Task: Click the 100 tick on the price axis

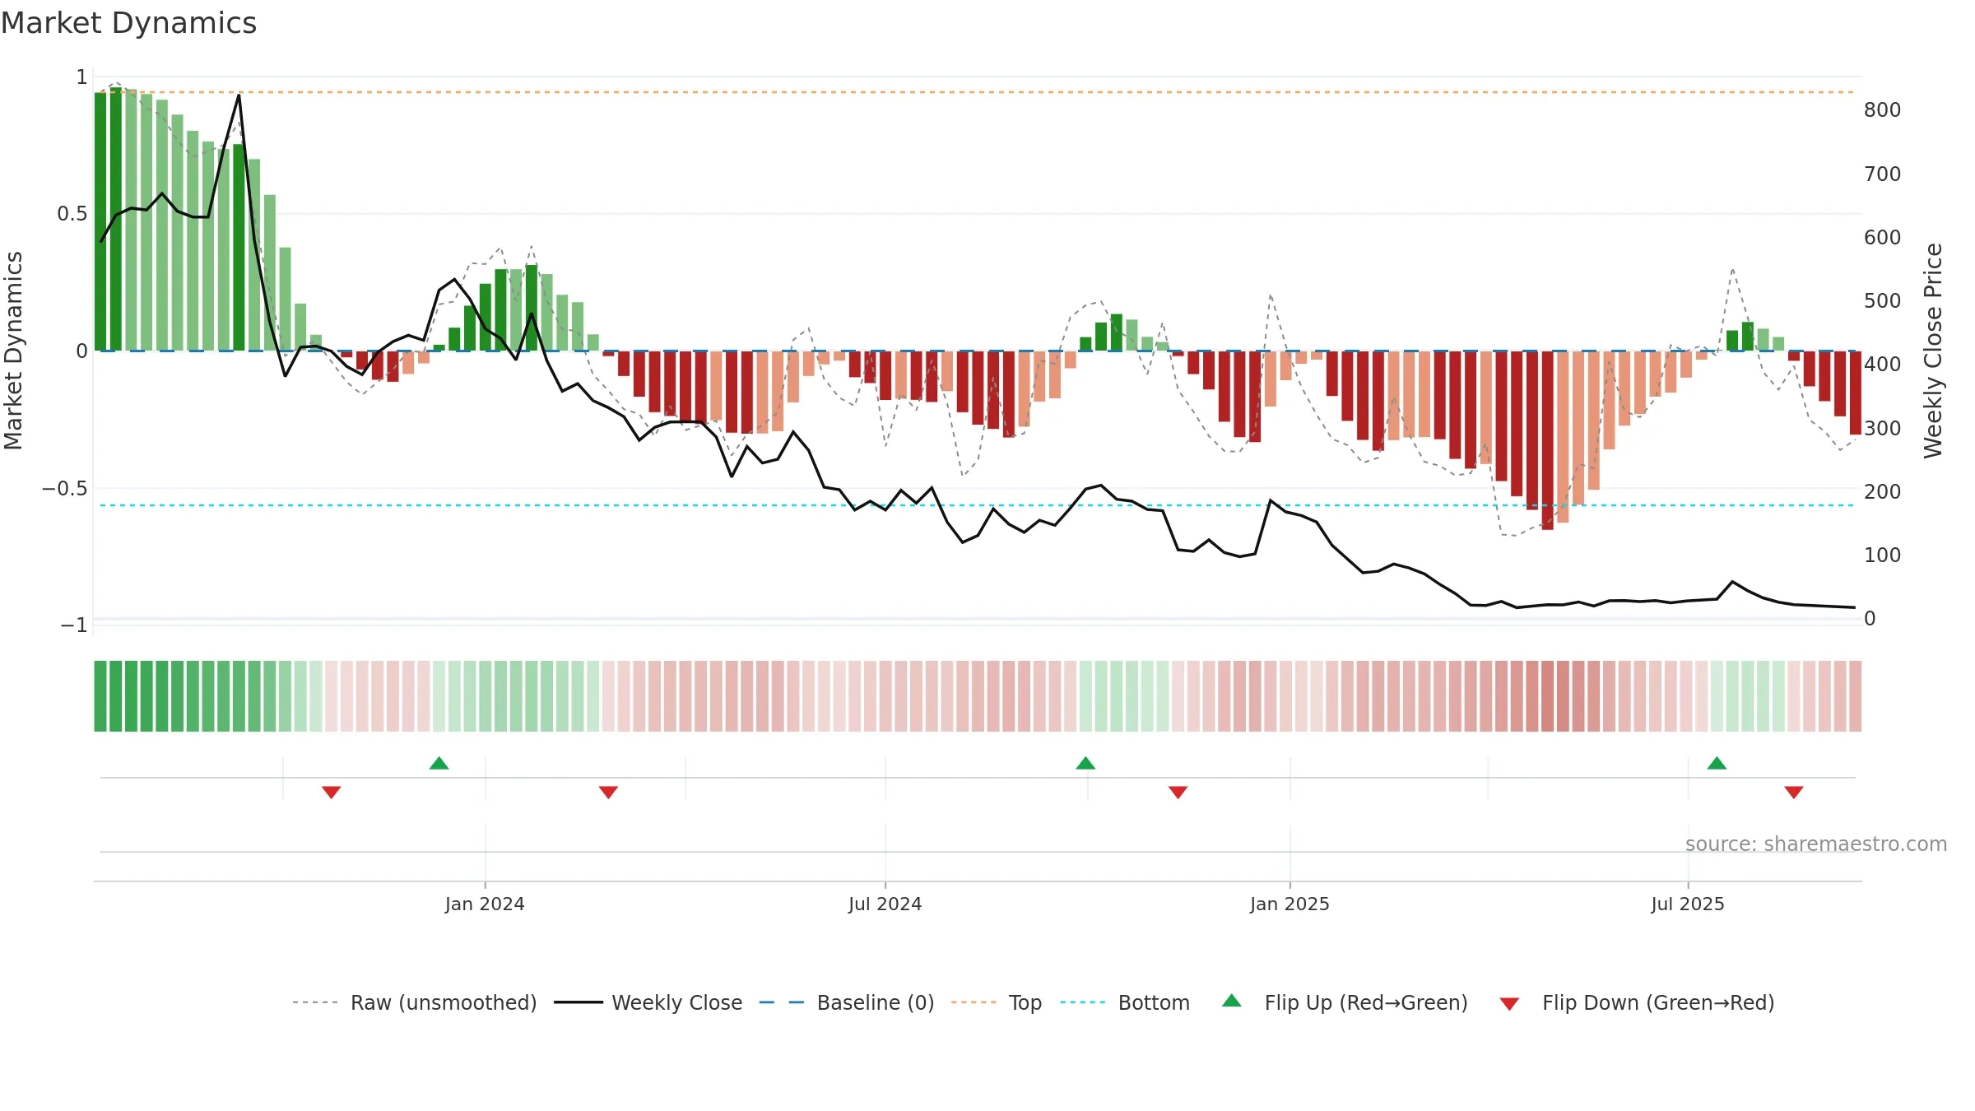Action: [1882, 555]
